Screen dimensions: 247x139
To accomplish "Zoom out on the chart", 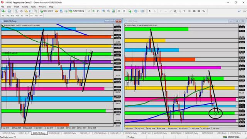I will 108,11.
